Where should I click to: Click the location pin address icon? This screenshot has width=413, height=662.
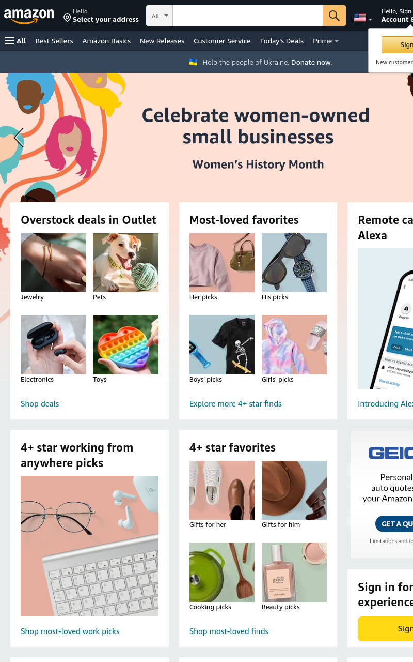67,18
